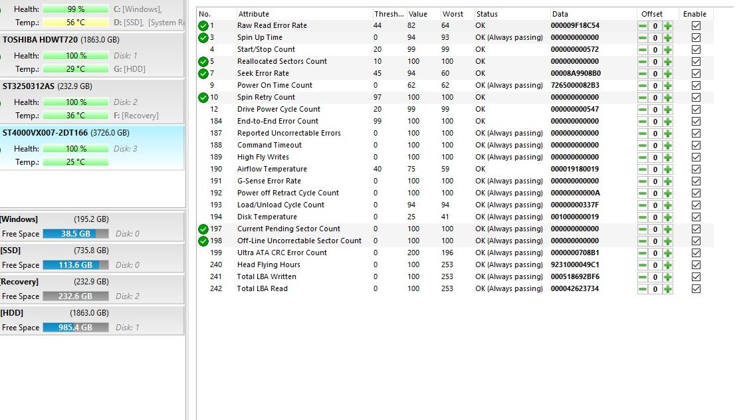
Task: Click green plus offset for Spin Up Time
Action: [x=667, y=38]
